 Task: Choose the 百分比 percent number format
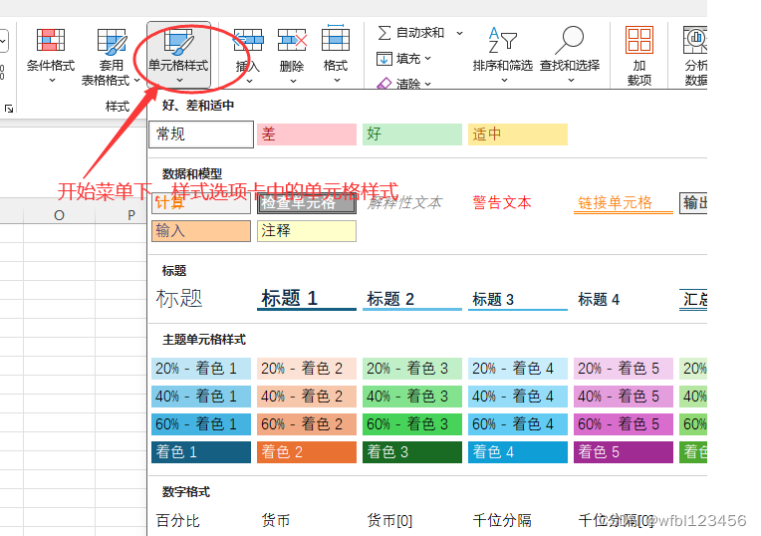[177, 520]
